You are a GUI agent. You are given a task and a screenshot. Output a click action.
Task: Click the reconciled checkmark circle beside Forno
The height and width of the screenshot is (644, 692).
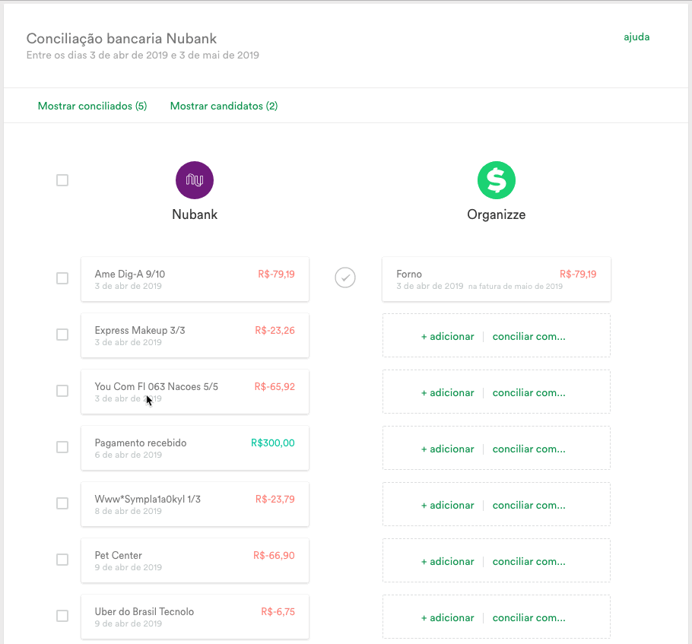pos(345,278)
